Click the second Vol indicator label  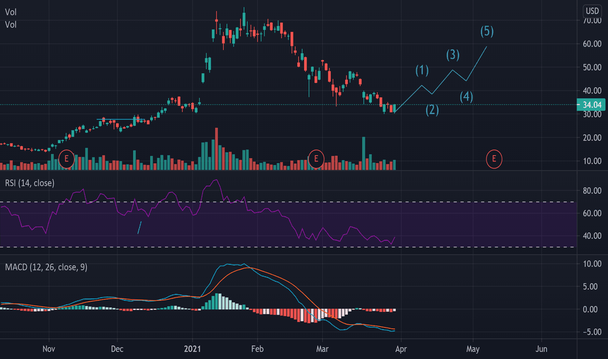(11, 24)
